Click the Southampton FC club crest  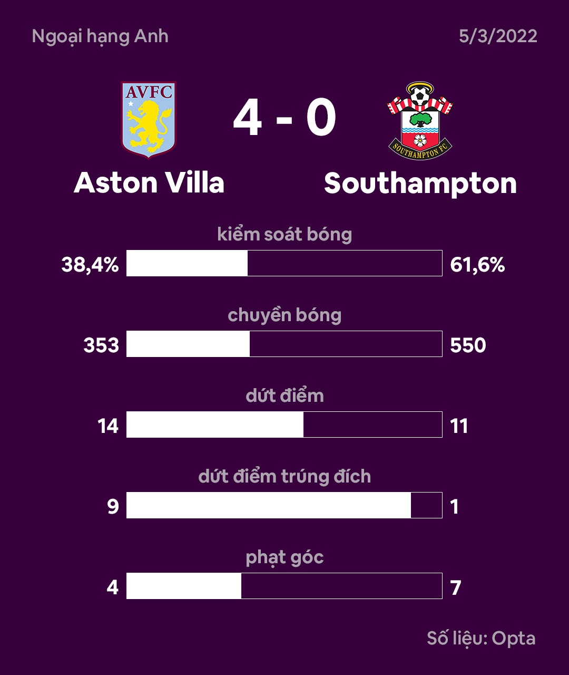coord(420,120)
